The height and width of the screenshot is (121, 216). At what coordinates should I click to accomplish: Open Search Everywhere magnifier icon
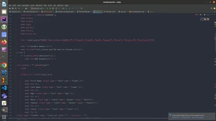click(x=212, y=8)
